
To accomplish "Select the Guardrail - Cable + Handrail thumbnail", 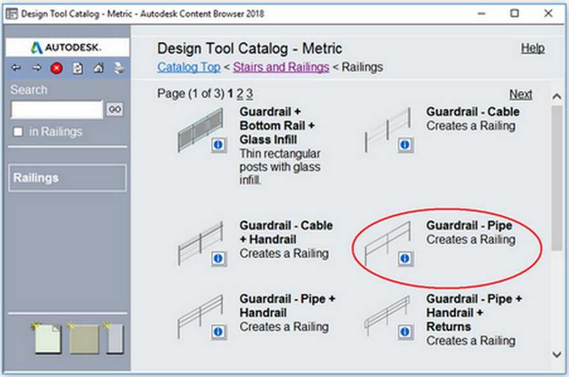I will tap(200, 243).
